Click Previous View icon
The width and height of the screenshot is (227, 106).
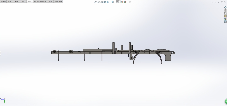coord(102,2)
